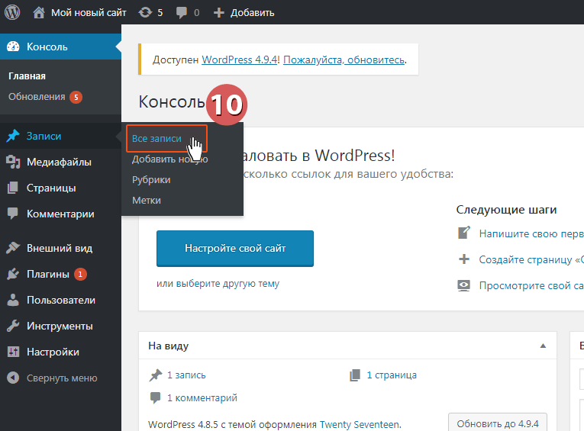Image resolution: width=584 pixels, height=431 pixels.
Task: Collapse the На виду widget panel
Action: click(543, 346)
